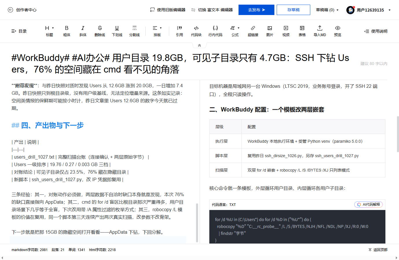
Task: Click 切换 富文本 编辑器
Action: coord(212,10)
